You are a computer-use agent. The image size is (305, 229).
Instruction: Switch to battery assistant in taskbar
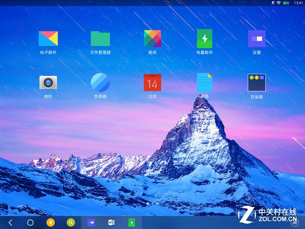pyautogui.click(x=132, y=222)
